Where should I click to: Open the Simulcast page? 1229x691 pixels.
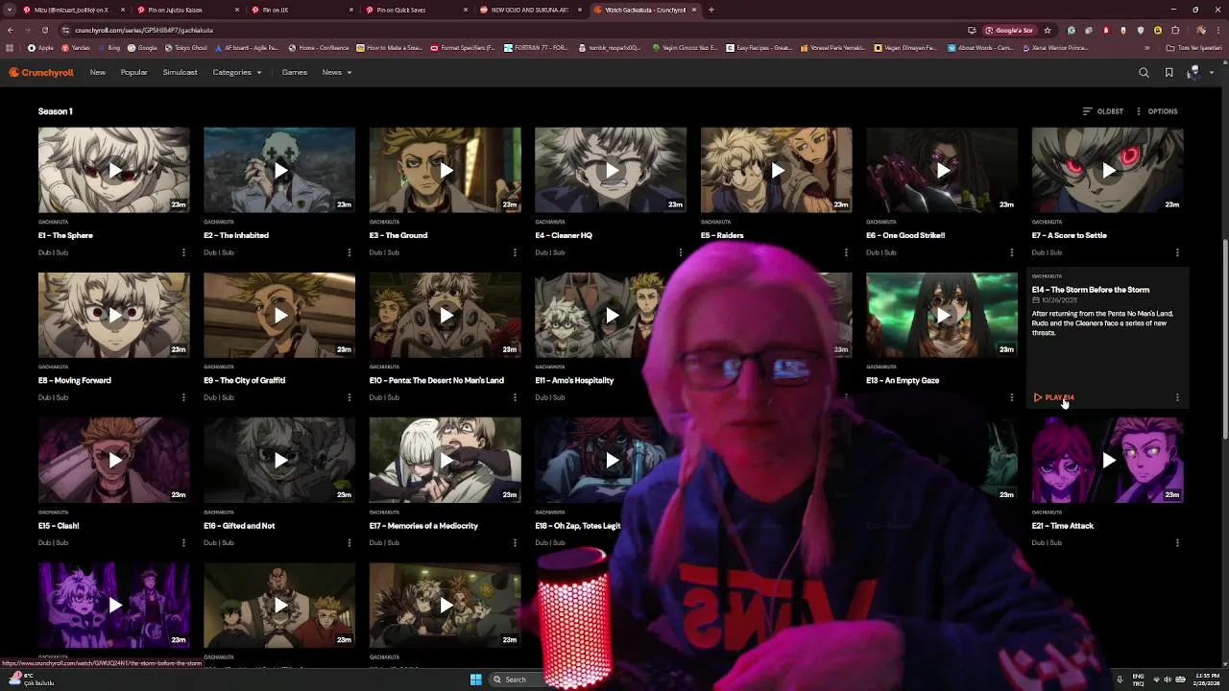[180, 72]
